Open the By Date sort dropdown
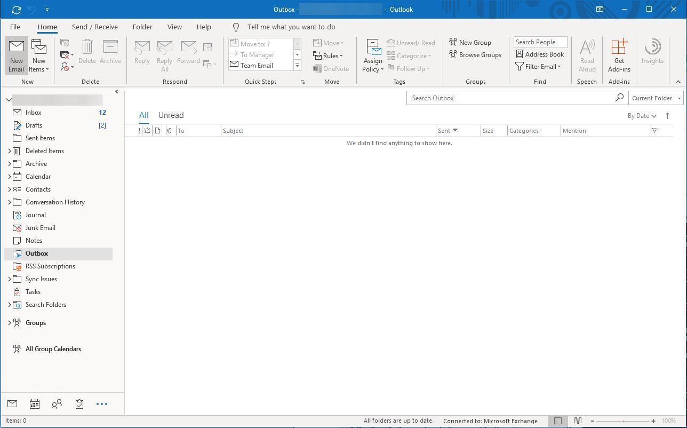The height and width of the screenshot is (428, 687). (642, 116)
